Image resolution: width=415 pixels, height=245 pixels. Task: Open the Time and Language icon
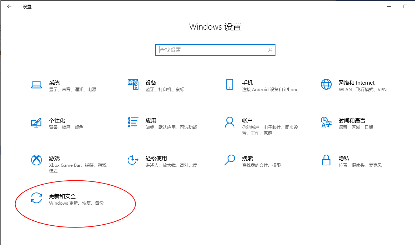[x=326, y=122]
